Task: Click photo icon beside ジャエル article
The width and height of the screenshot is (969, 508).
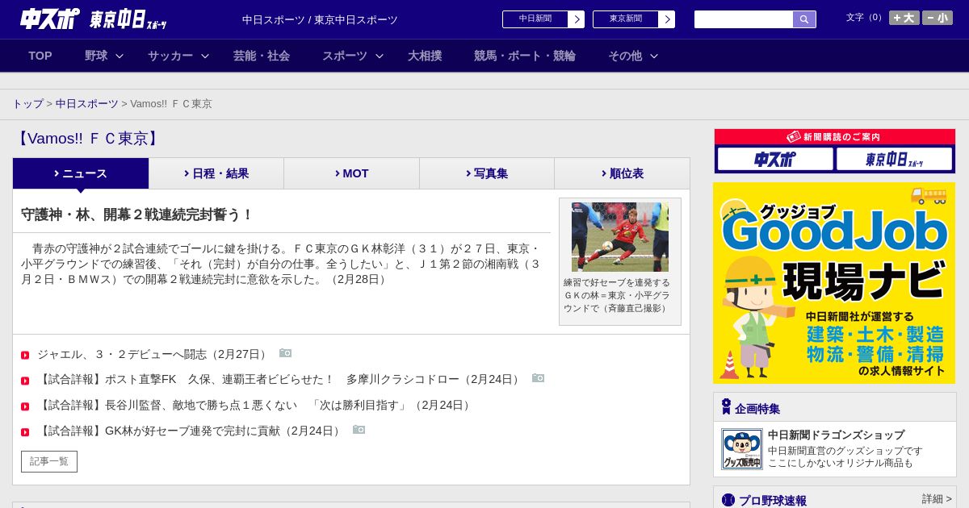Action: point(285,353)
